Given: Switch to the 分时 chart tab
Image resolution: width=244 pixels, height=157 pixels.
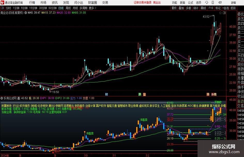Looking at the screenshot, I should click(8, 8).
